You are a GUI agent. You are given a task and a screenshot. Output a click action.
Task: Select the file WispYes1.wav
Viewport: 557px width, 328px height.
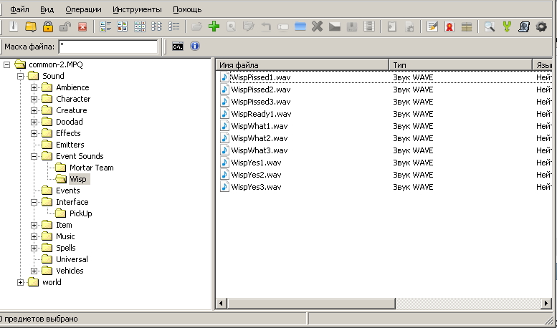(x=256, y=163)
